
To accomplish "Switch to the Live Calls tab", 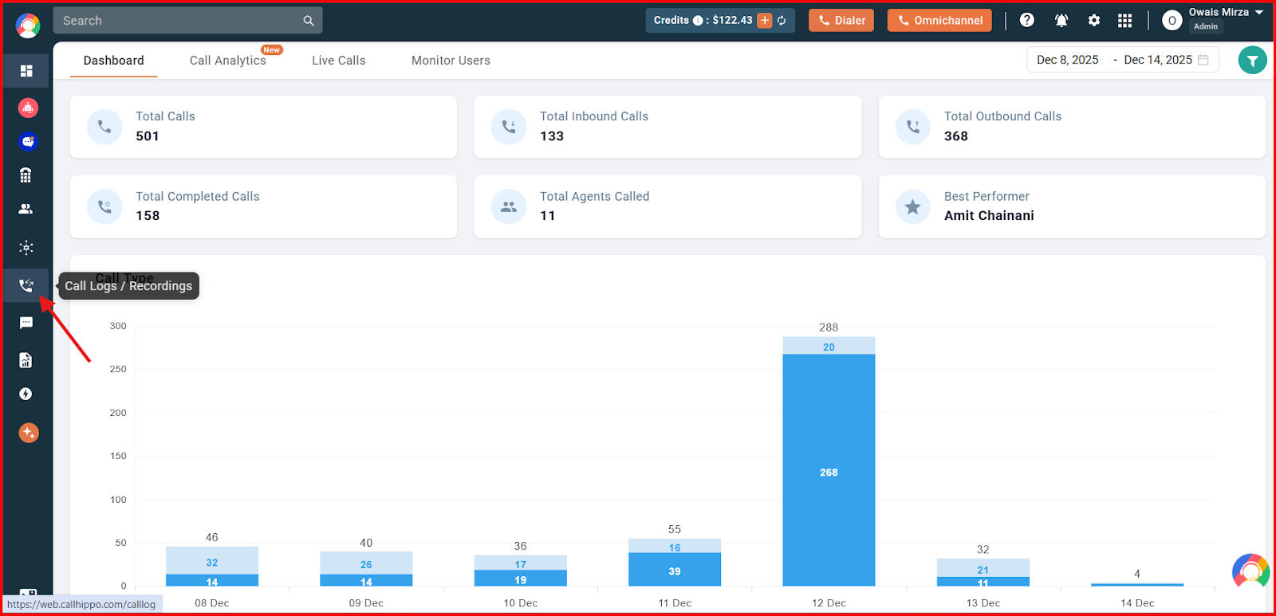I will (x=339, y=61).
